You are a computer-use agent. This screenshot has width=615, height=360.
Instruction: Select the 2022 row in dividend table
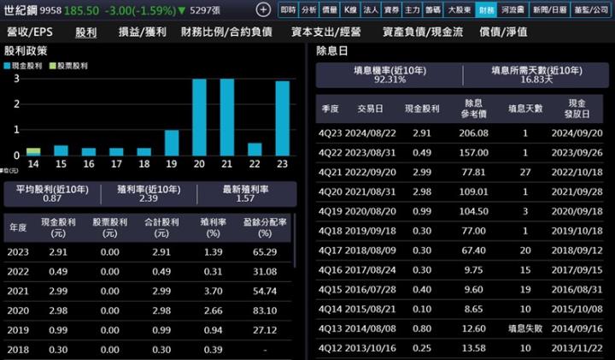(x=148, y=272)
